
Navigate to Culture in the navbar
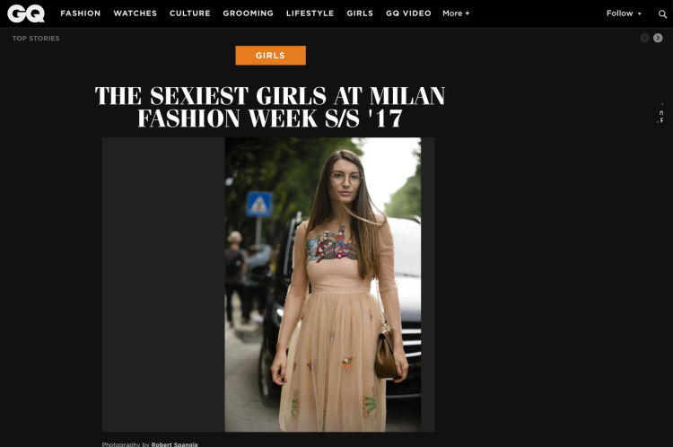(189, 13)
